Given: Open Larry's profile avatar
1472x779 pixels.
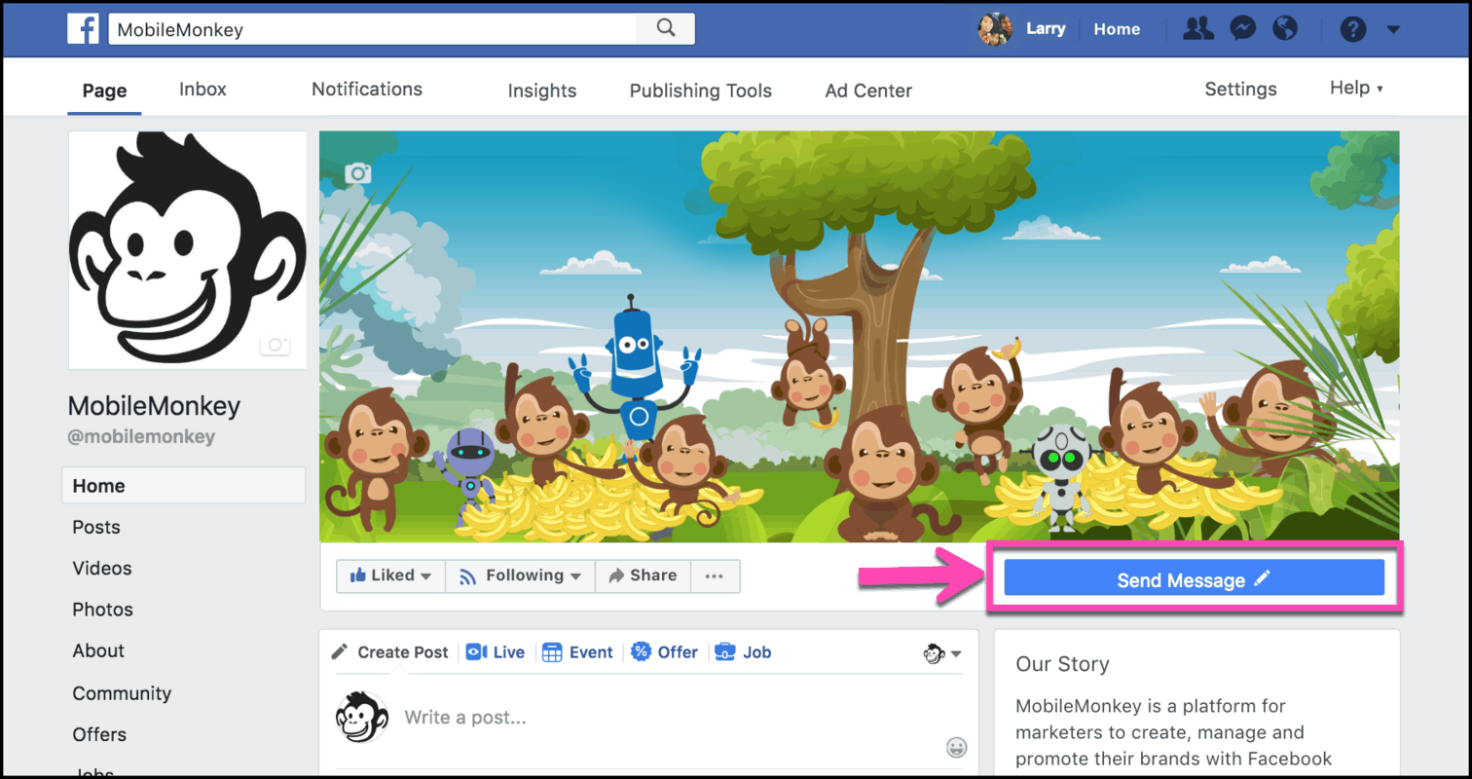Looking at the screenshot, I should coord(995,29).
